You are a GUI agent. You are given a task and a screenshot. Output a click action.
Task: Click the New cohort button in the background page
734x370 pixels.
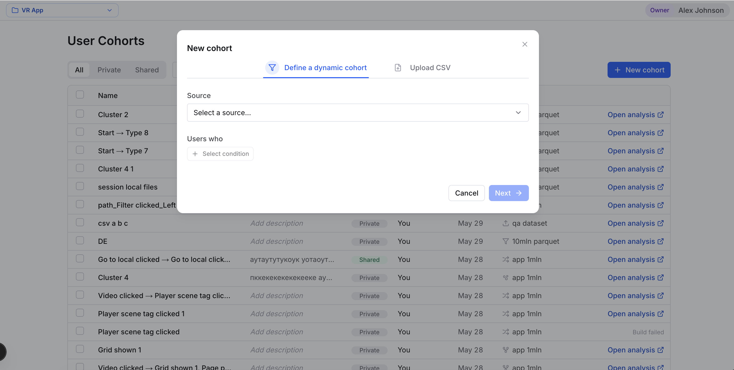pos(639,70)
